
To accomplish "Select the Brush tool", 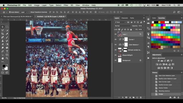I will (x=7, y=37).
